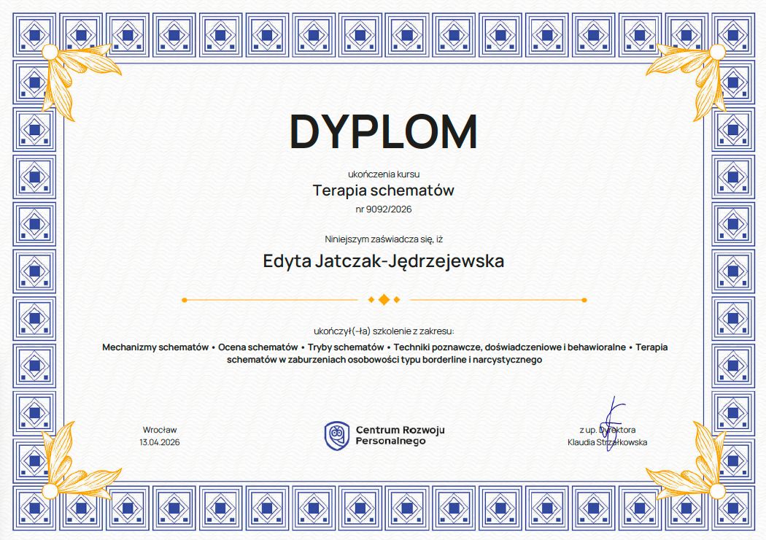This screenshot has height=540, width=766.
Task: Click the Centrum Rozwoju Personalnego owl shield logo
Action: pos(336,435)
